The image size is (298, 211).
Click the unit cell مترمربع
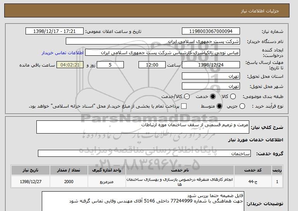[x=106, y=182]
